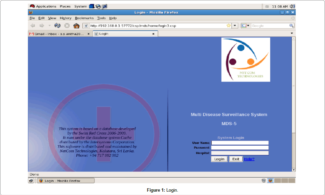This screenshot has height=195, width=325.
Task: Click the volume speaker icon
Action: pos(292,6)
